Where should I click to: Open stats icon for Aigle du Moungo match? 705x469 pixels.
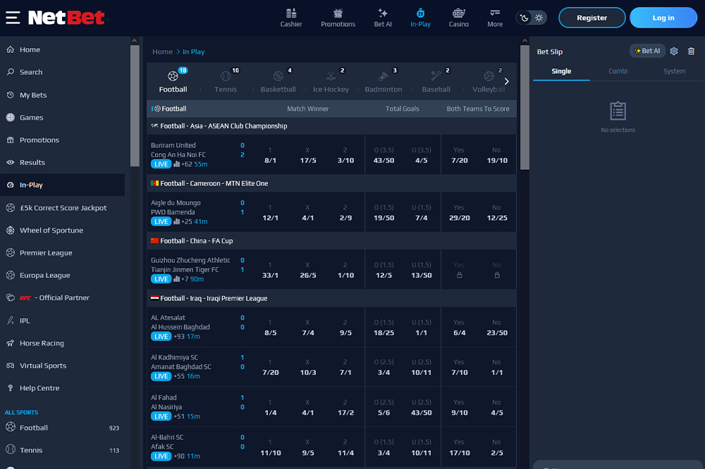(x=177, y=221)
